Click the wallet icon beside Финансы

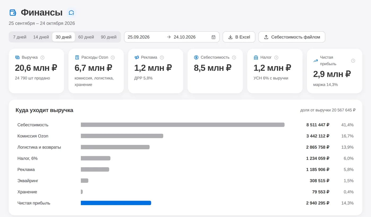pyautogui.click(x=13, y=12)
